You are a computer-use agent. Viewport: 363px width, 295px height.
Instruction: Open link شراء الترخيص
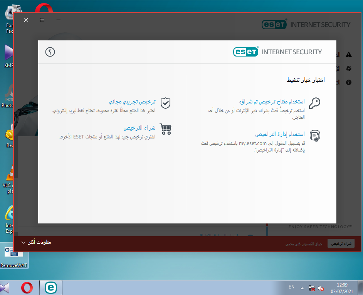tap(139, 128)
